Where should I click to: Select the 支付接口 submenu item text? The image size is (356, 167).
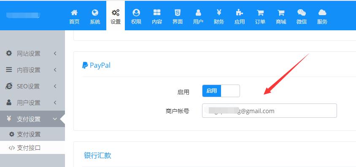click(29, 148)
